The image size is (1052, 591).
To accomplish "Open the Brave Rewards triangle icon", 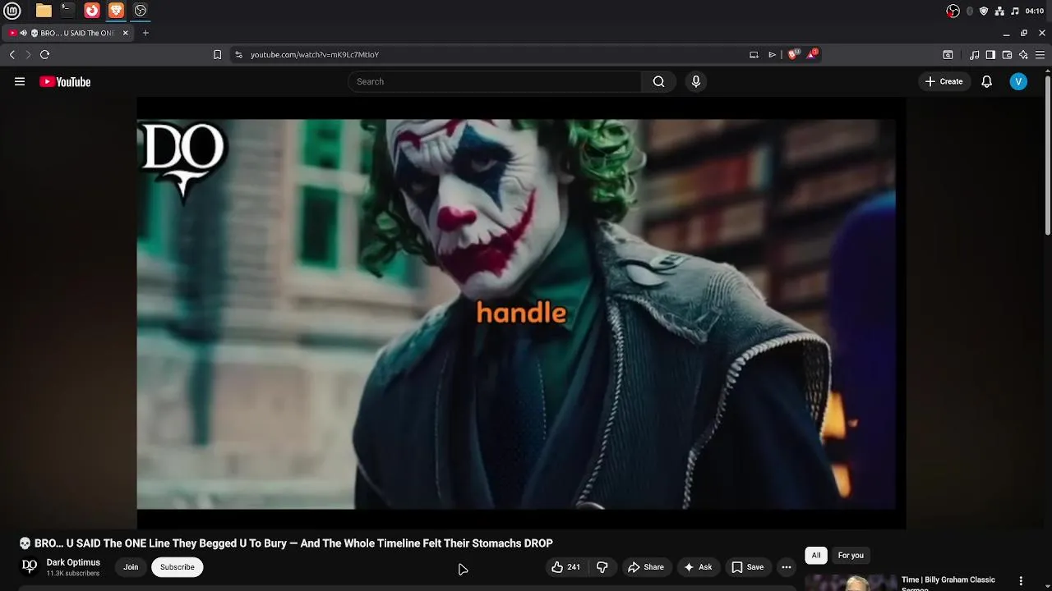I will click(812, 54).
